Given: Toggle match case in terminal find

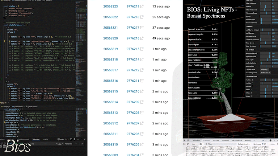Looking at the screenshot, I should click(57, 144).
